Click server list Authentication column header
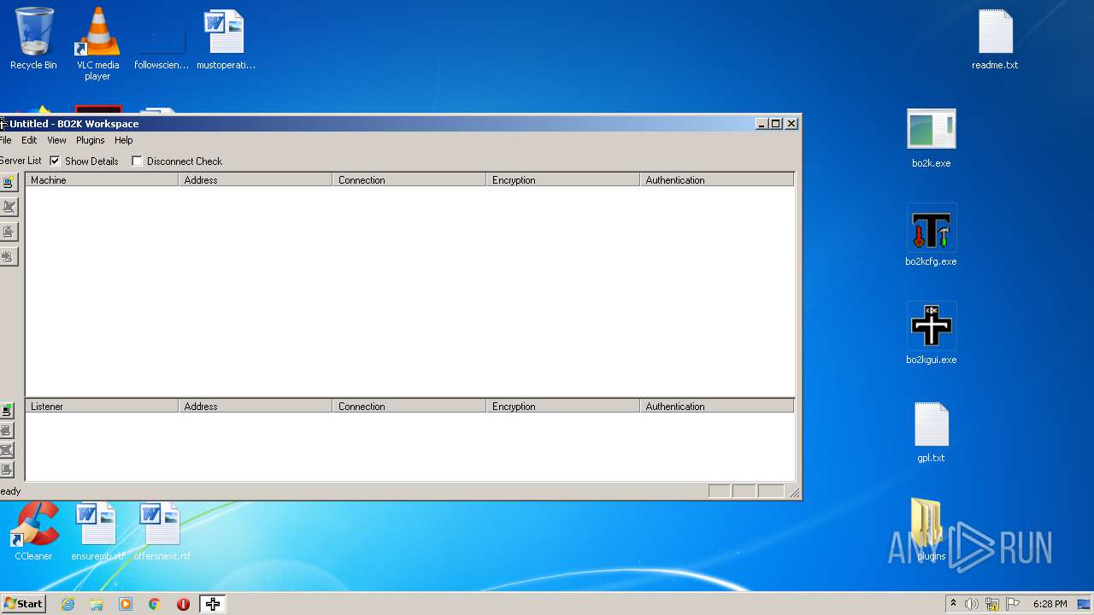 click(x=717, y=179)
